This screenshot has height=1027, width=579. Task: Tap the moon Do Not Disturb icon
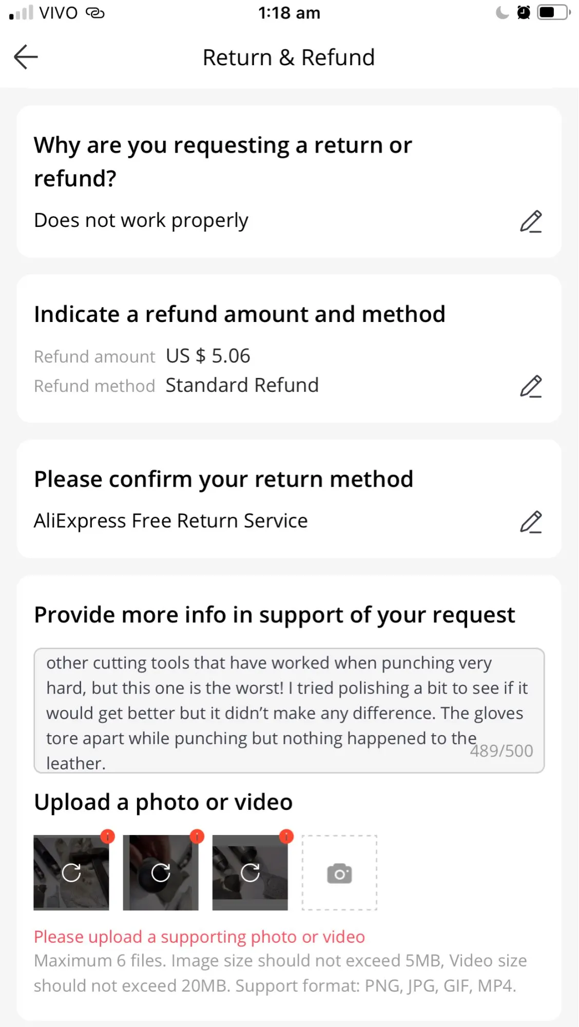[502, 12]
